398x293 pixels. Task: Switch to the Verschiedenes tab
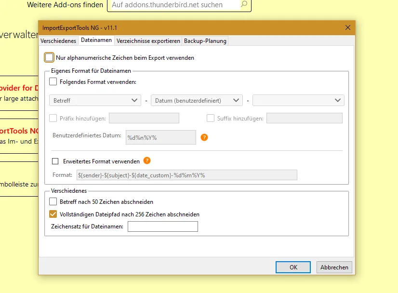(x=58, y=41)
